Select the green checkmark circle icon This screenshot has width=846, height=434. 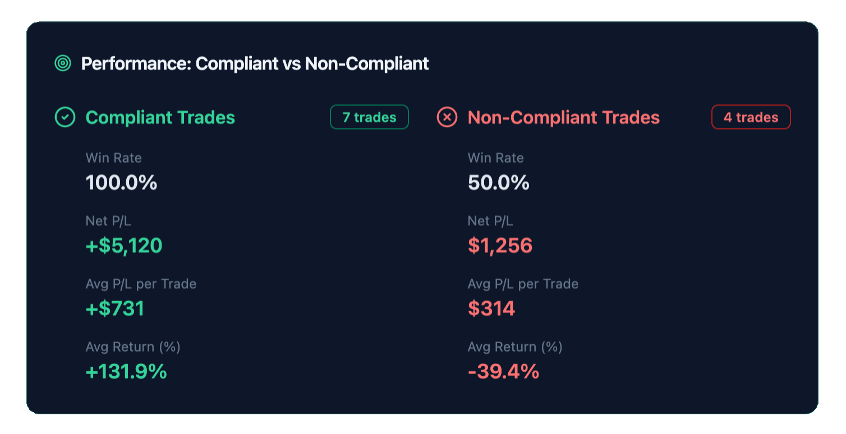point(65,117)
